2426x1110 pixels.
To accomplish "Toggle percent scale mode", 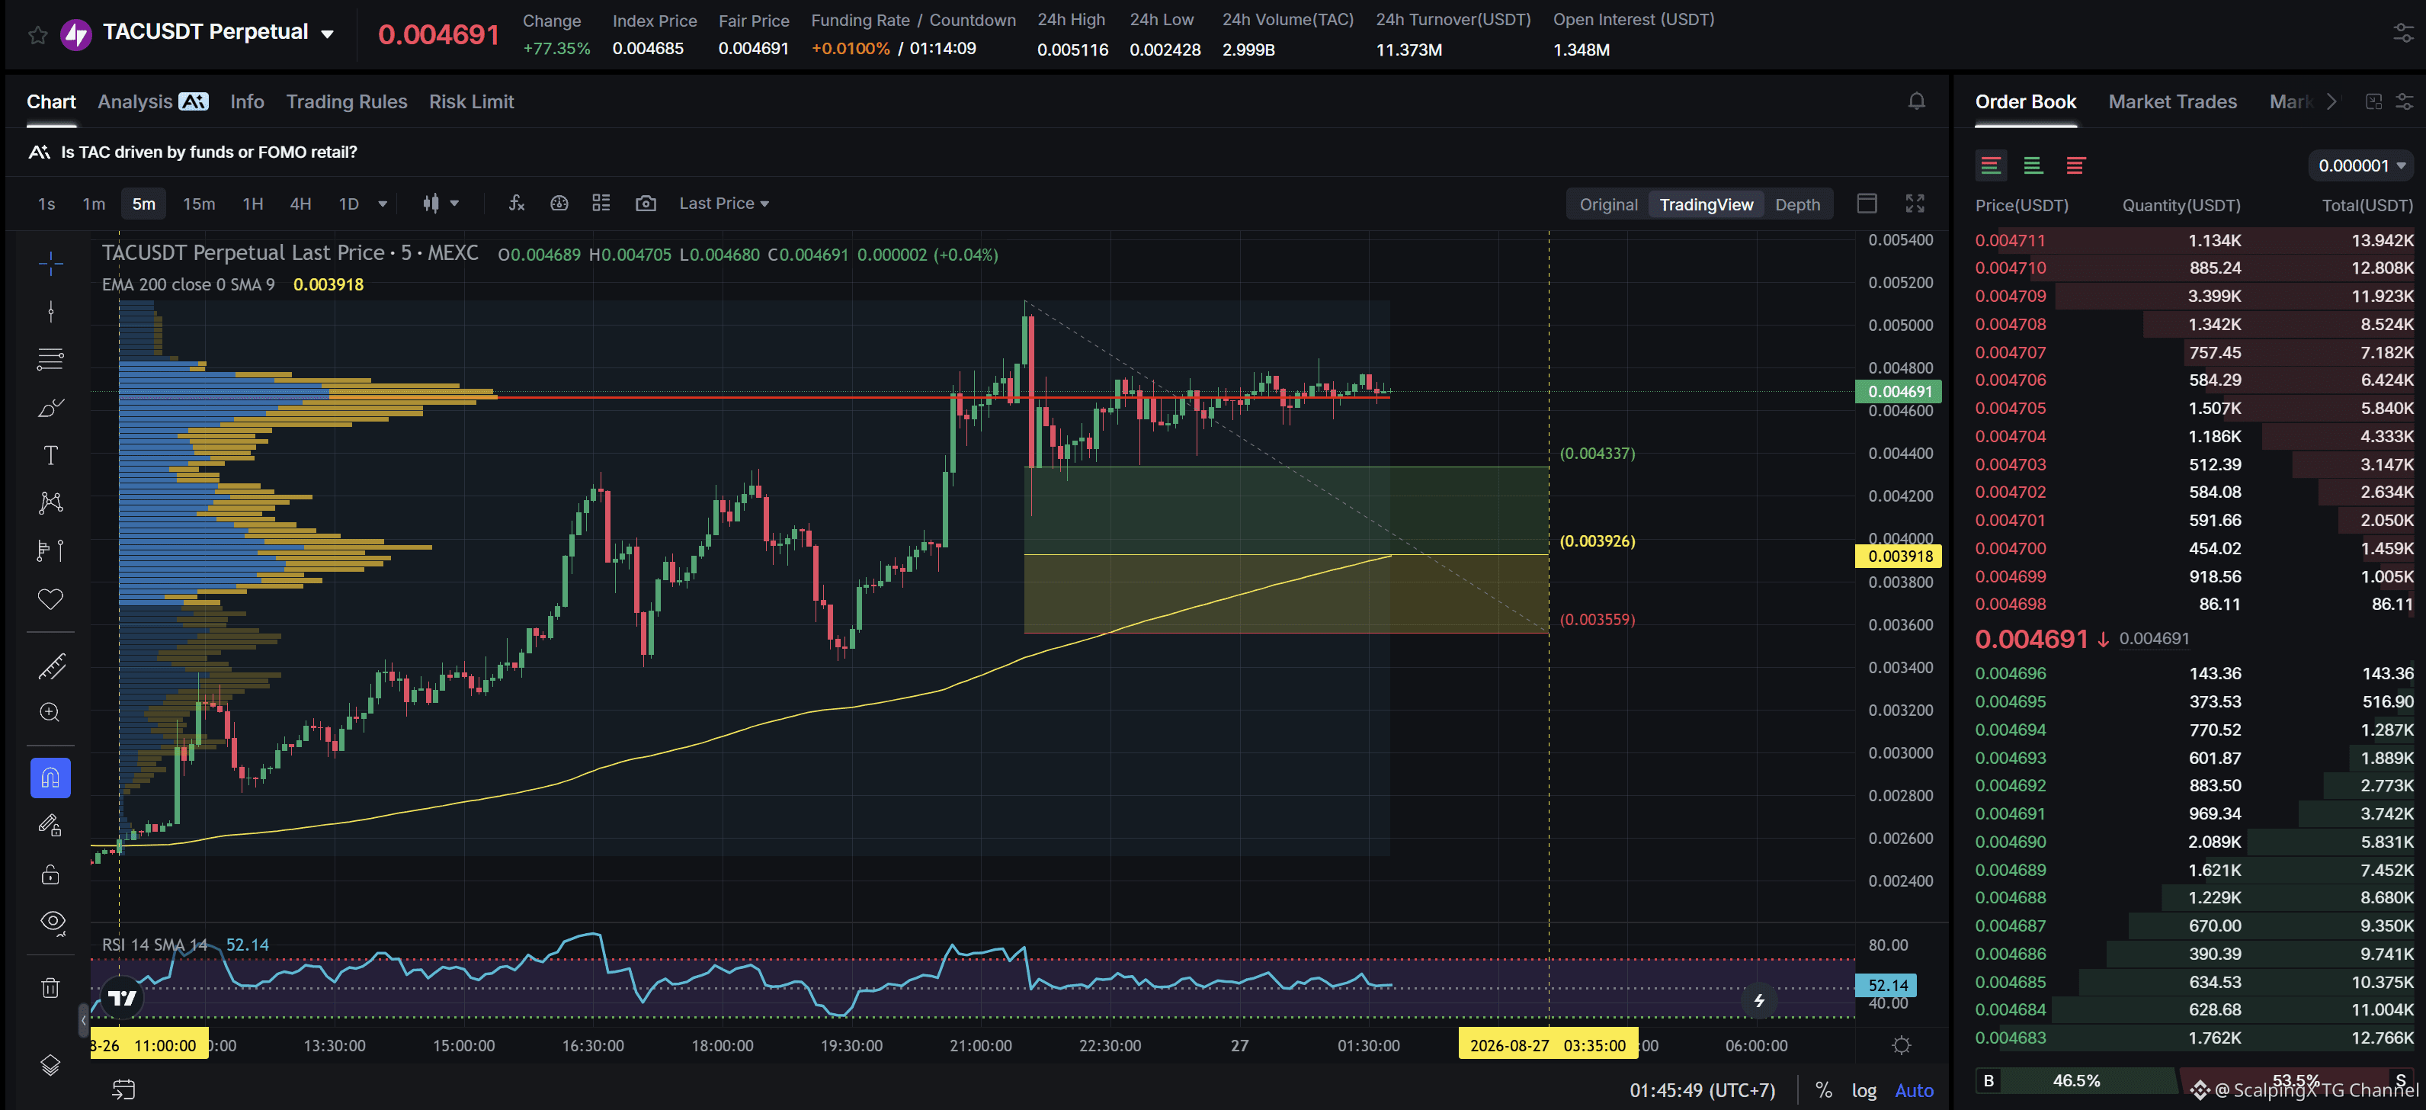I will 1823,1090.
